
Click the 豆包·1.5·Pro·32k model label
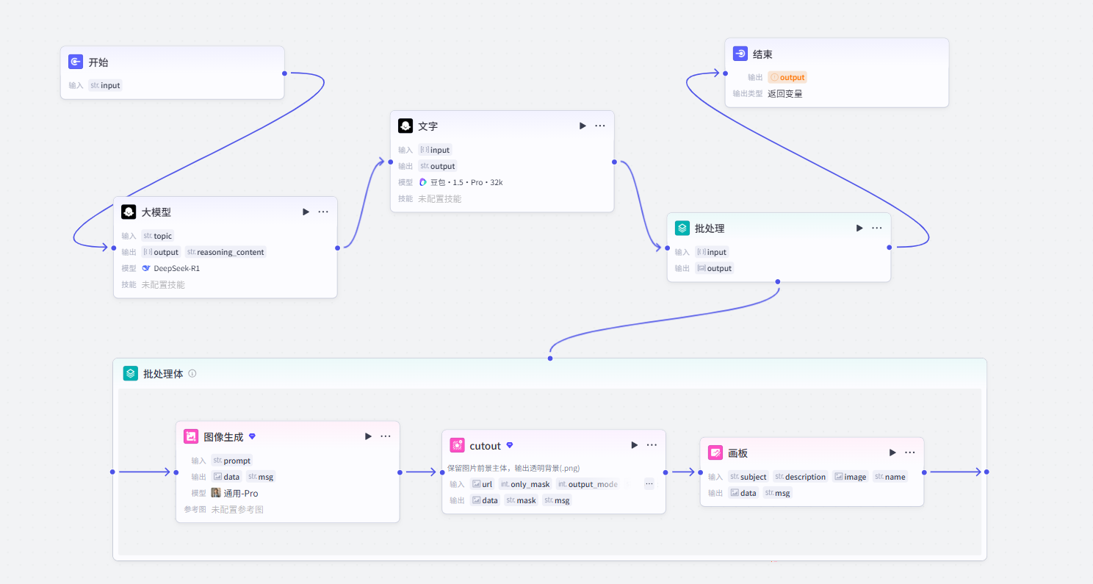click(x=461, y=182)
